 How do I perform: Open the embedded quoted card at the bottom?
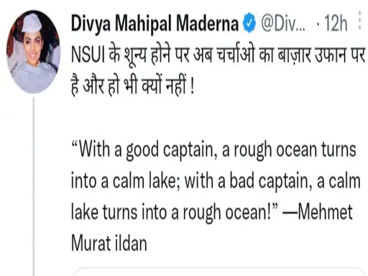pyautogui.click(x=219, y=272)
